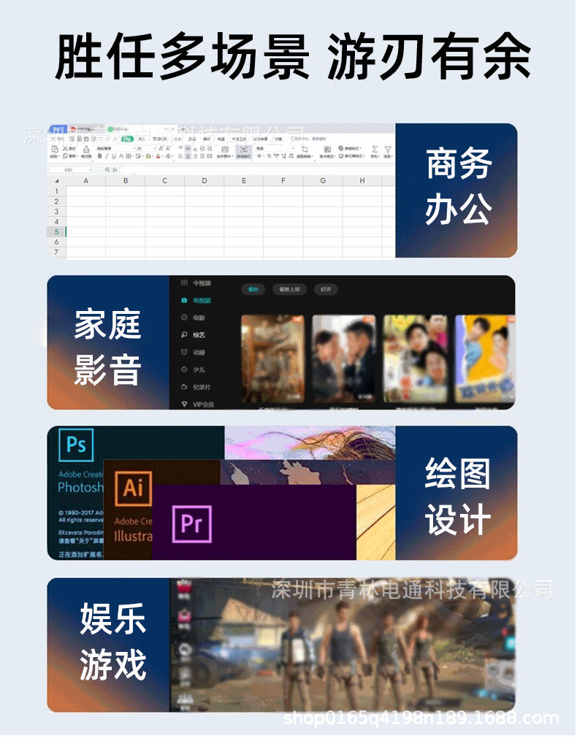The height and width of the screenshot is (741, 577).
Task: Toggle Underline in the spreadsheet ribbon
Action: (114, 156)
